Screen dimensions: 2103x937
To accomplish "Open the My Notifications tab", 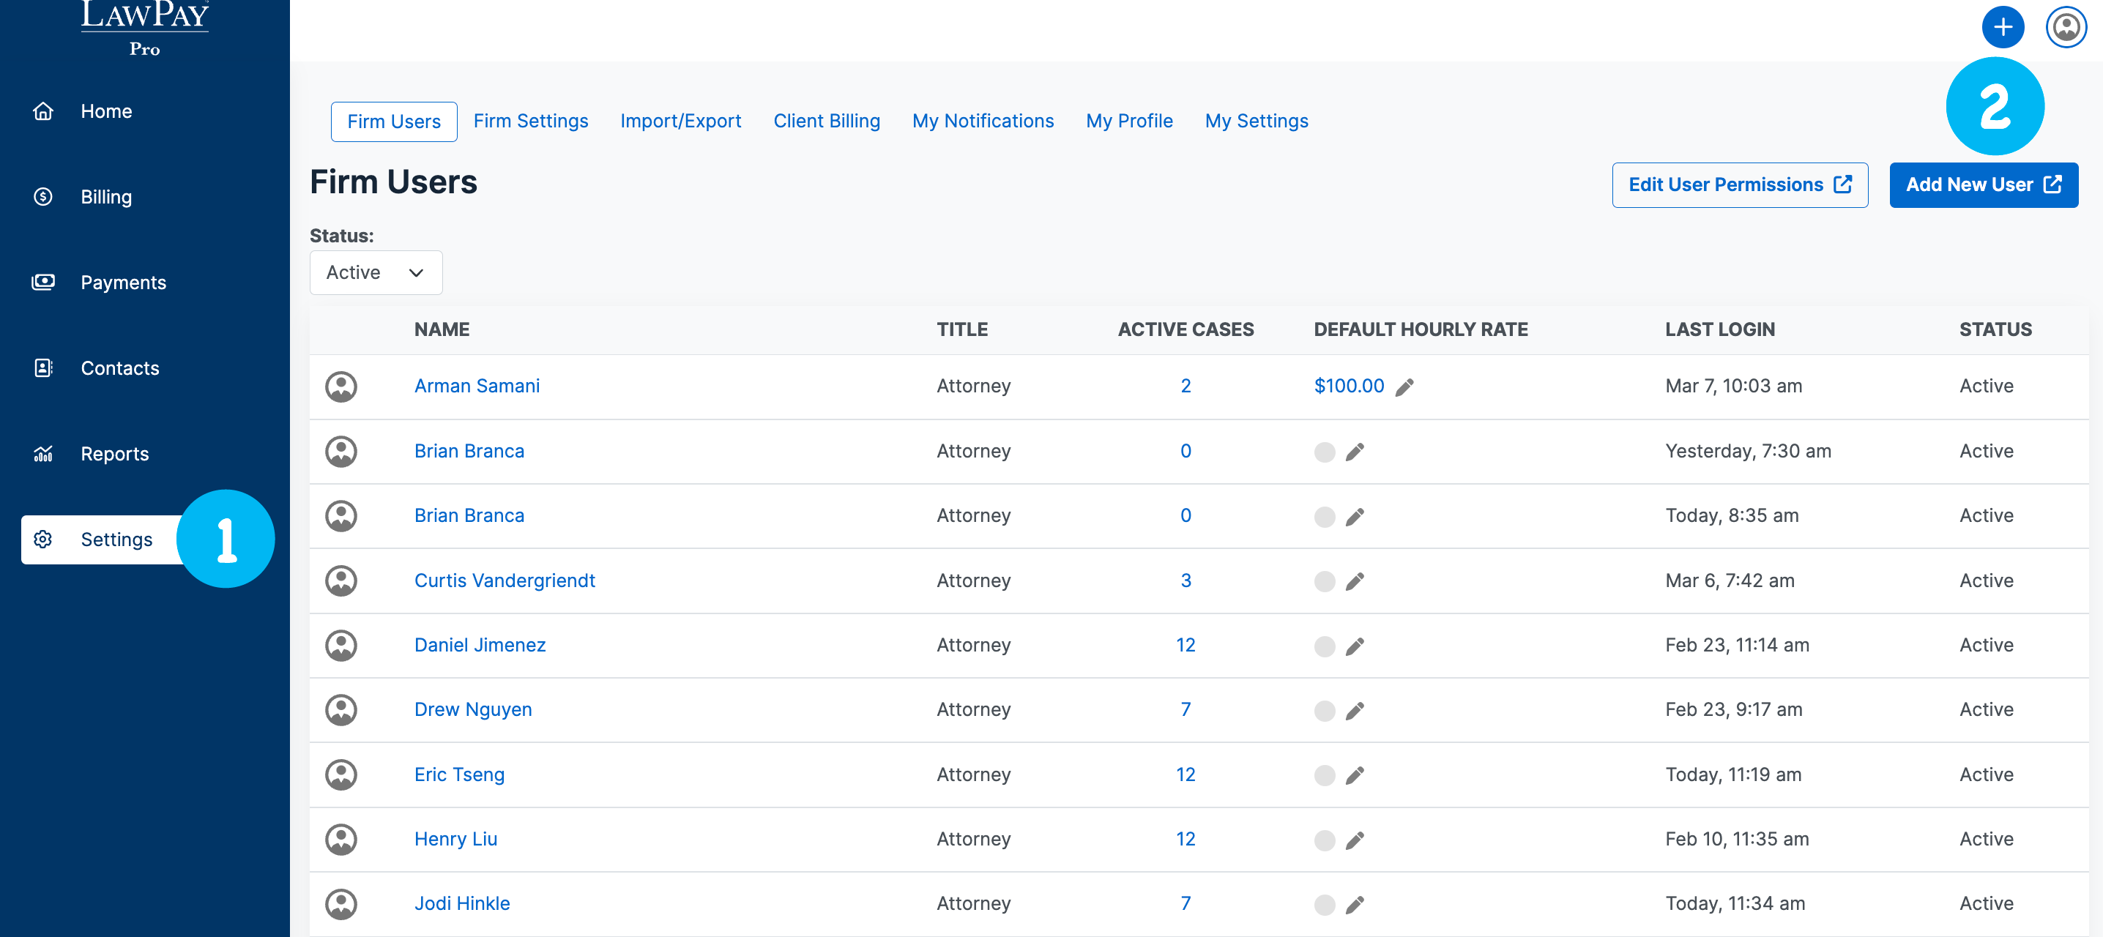I will tap(982, 121).
